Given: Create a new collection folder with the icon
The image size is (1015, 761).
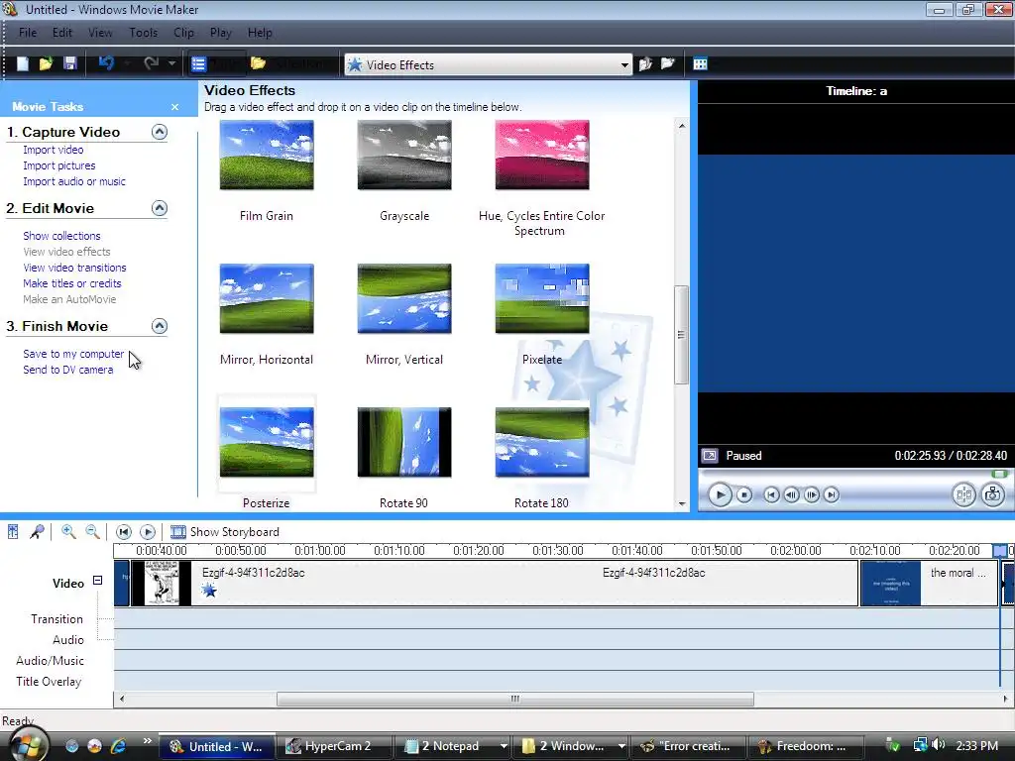Looking at the screenshot, I should point(667,63).
